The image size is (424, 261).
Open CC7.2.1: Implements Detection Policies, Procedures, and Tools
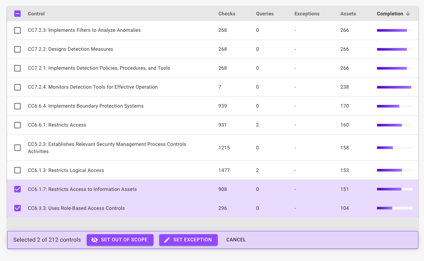pyautogui.click(x=99, y=68)
